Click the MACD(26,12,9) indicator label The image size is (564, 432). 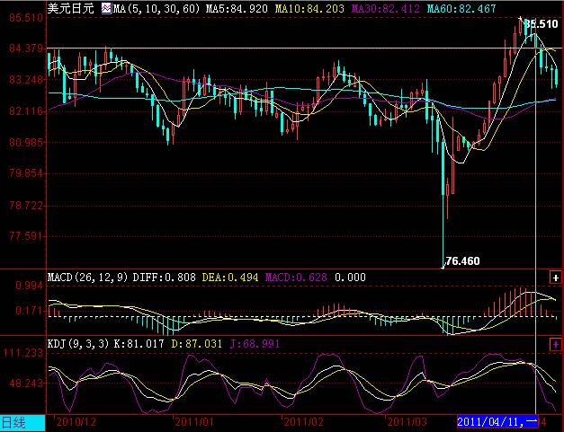[x=88, y=278]
